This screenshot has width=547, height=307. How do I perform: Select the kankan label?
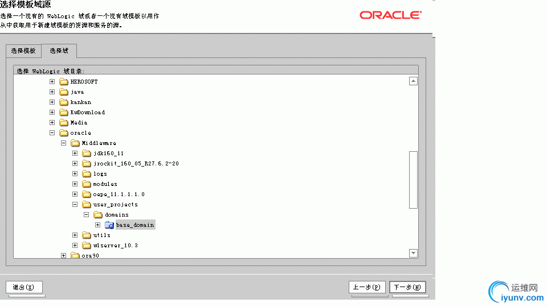coord(80,102)
